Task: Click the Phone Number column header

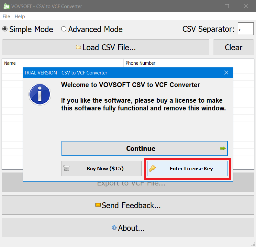Action: tap(184, 63)
